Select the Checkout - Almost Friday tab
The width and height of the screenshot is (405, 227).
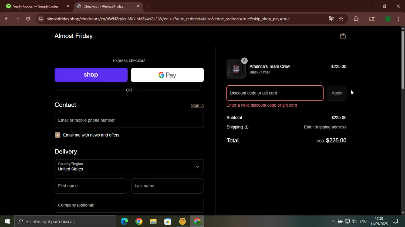(x=108, y=6)
